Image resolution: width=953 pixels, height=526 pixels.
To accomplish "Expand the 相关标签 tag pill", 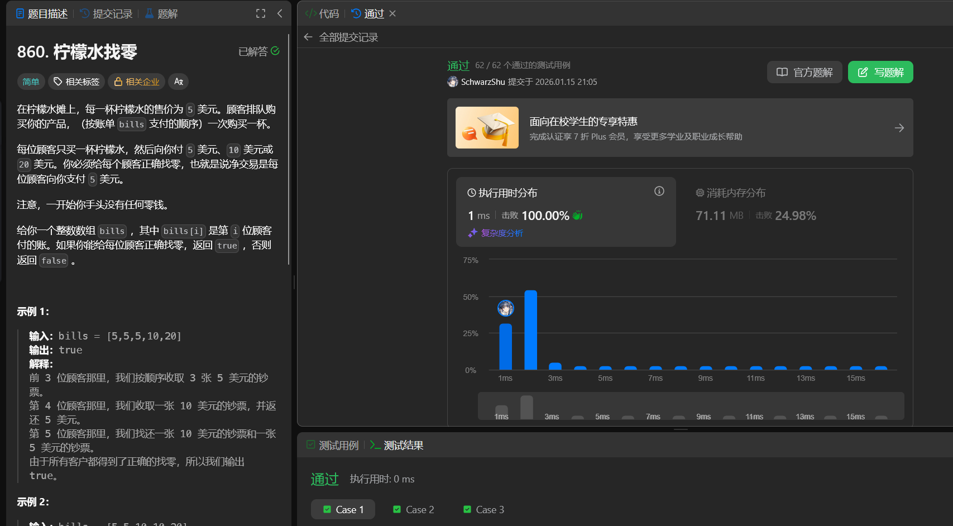I will 76,82.
